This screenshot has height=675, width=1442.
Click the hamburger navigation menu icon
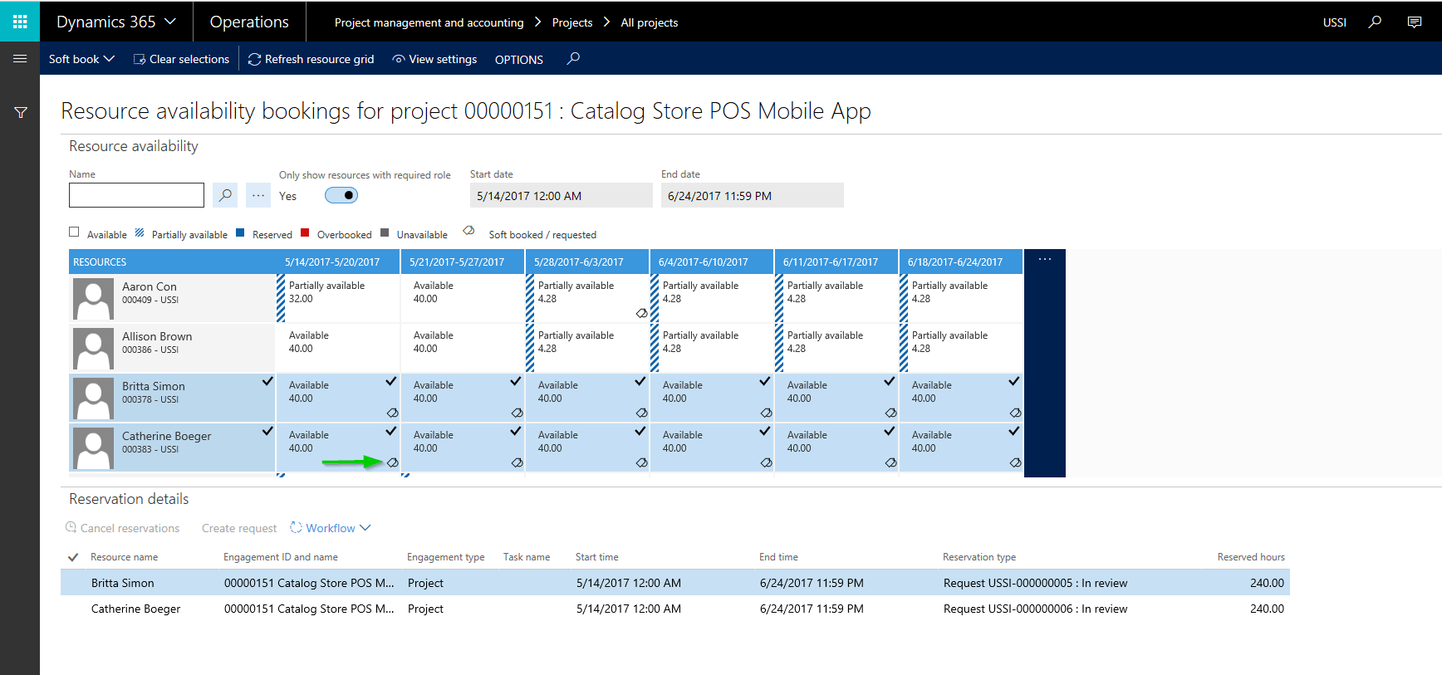click(20, 59)
